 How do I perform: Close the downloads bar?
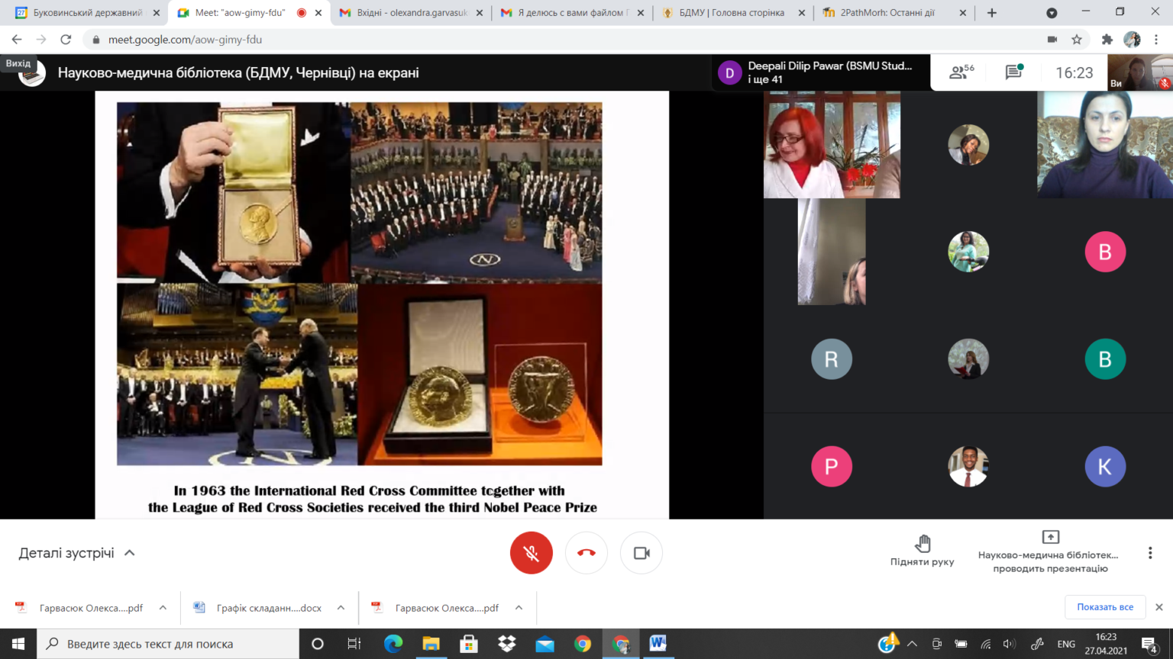click(x=1159, y=607)
